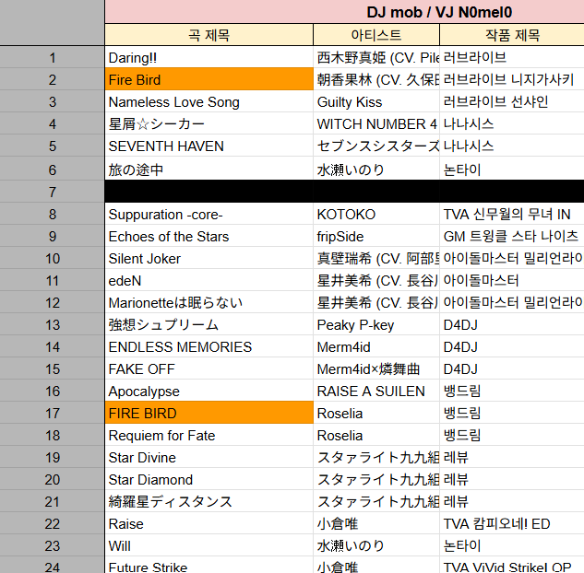Click the 'セブンスシスターズ' artist cell
Screen dimensions: 584x573
pos(376,146)
